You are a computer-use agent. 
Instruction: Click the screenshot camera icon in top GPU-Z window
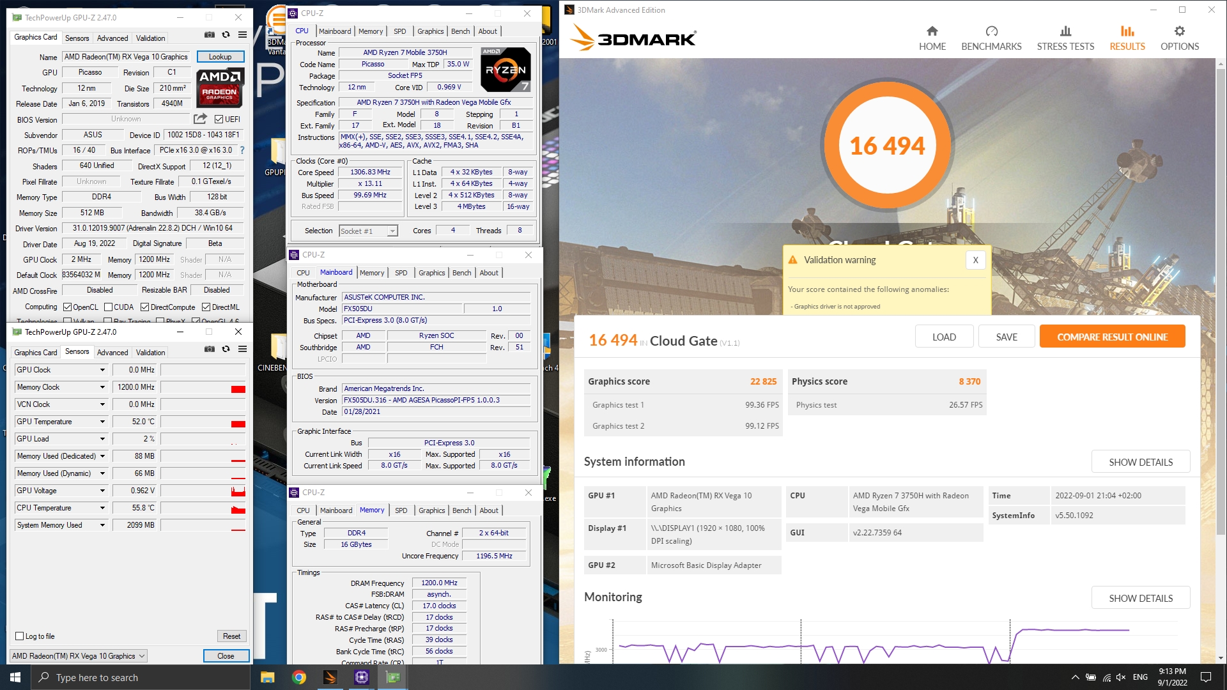[210, 34]
